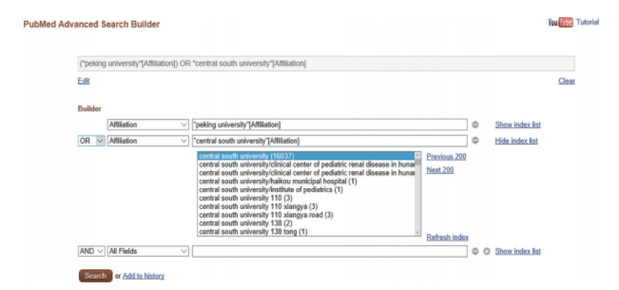Select "central south university 110 xiangya road (3)"
The image size is (619, 290).
[x=266, y=215]
